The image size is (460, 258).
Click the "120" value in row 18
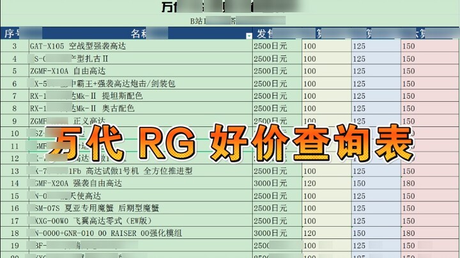(326, 233)
